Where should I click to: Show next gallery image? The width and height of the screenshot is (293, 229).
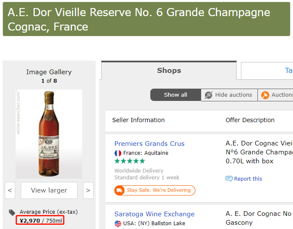88,190
